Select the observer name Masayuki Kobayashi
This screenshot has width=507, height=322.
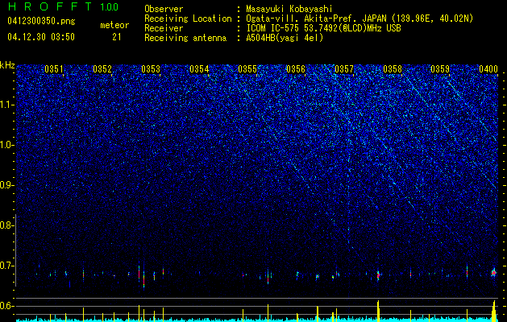[x=289, y=9]
